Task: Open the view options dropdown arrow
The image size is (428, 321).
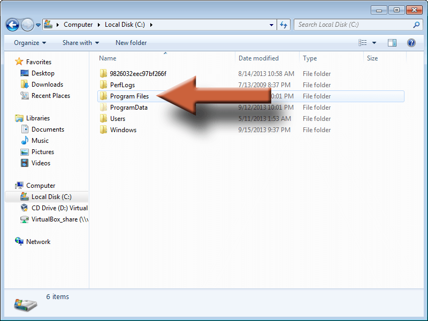Action: tap(374, 43)
